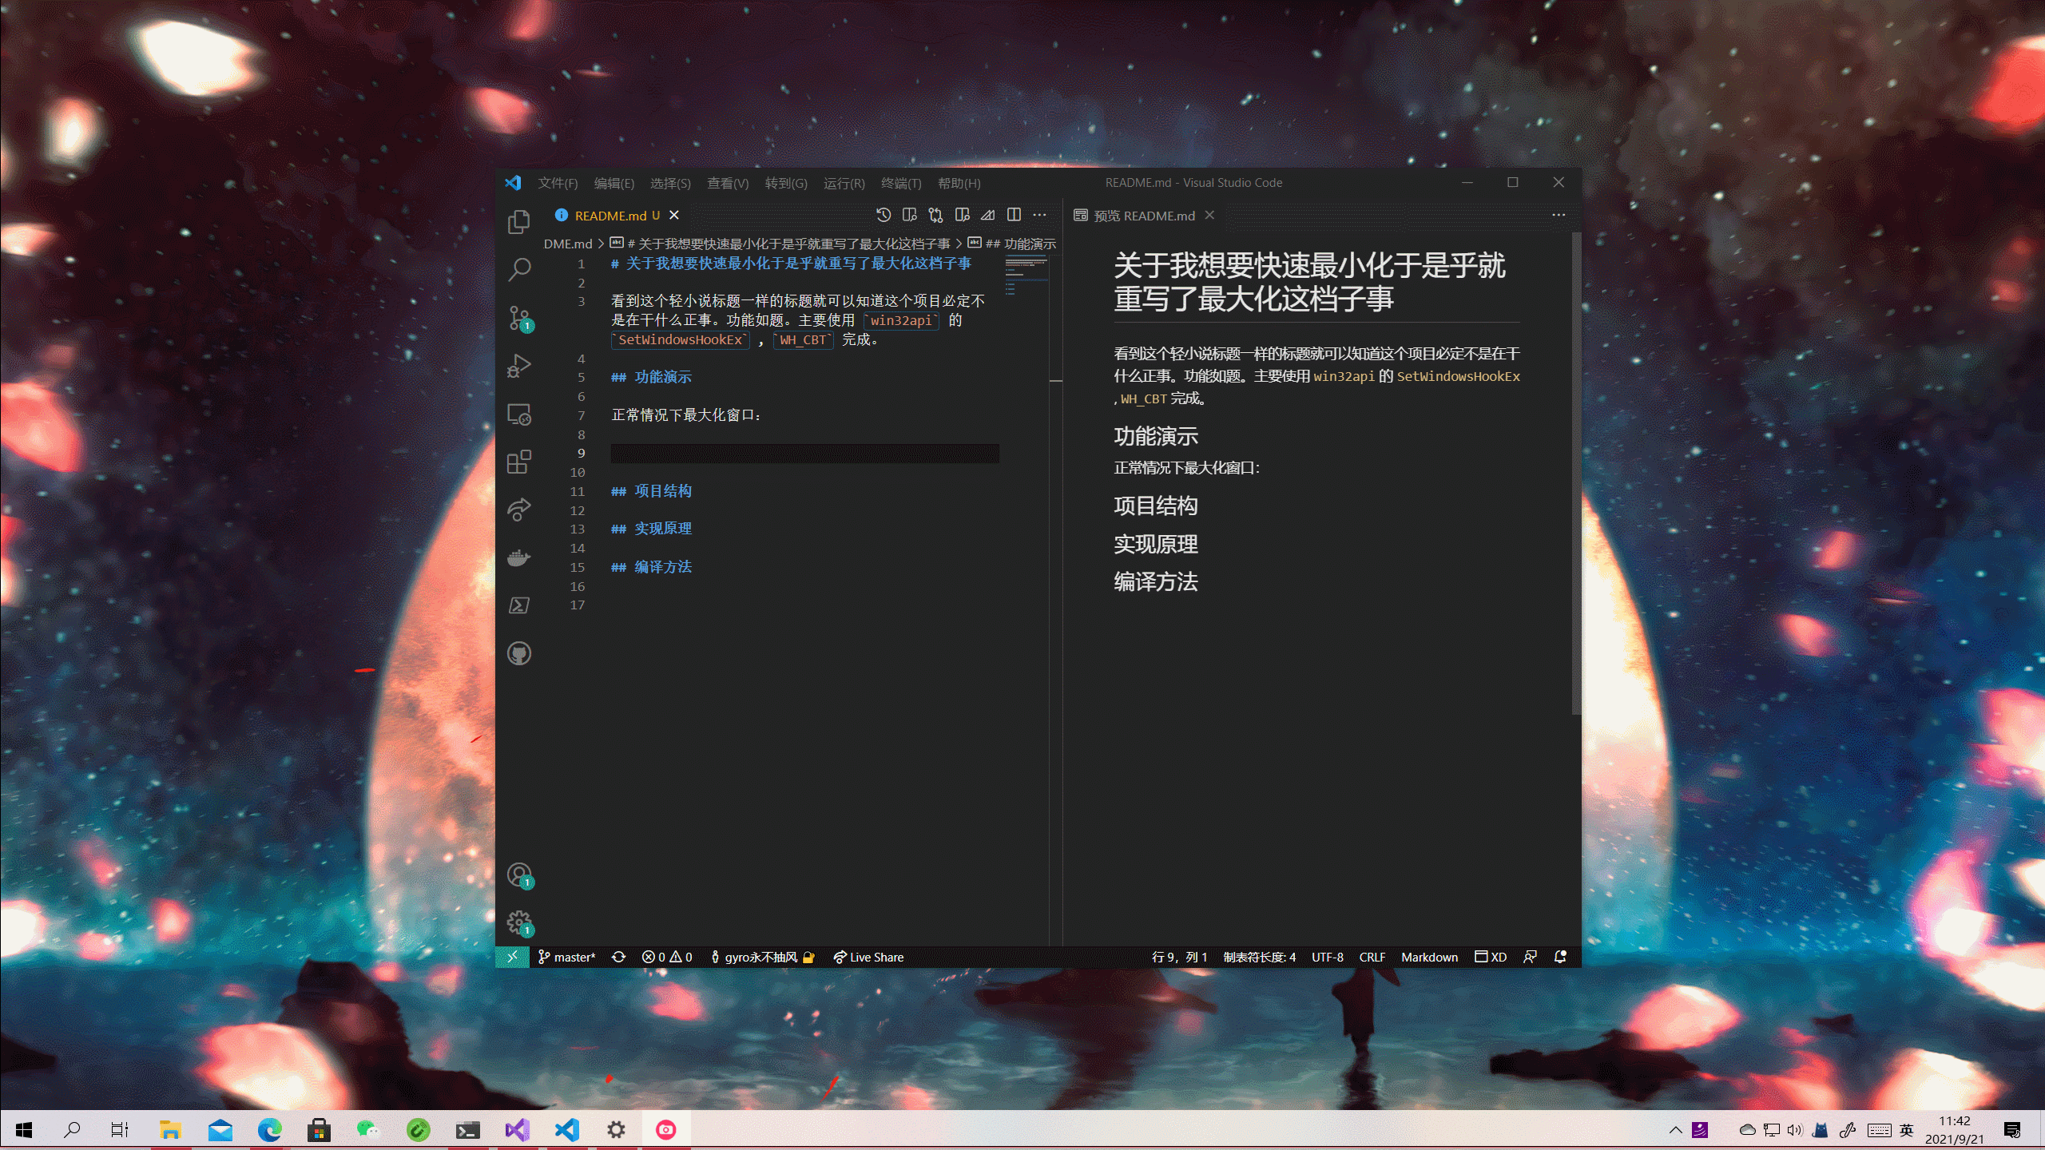Change the Markdown language mode
The height and width of the screenshot is (1150, 2045).
[1429, 957]
